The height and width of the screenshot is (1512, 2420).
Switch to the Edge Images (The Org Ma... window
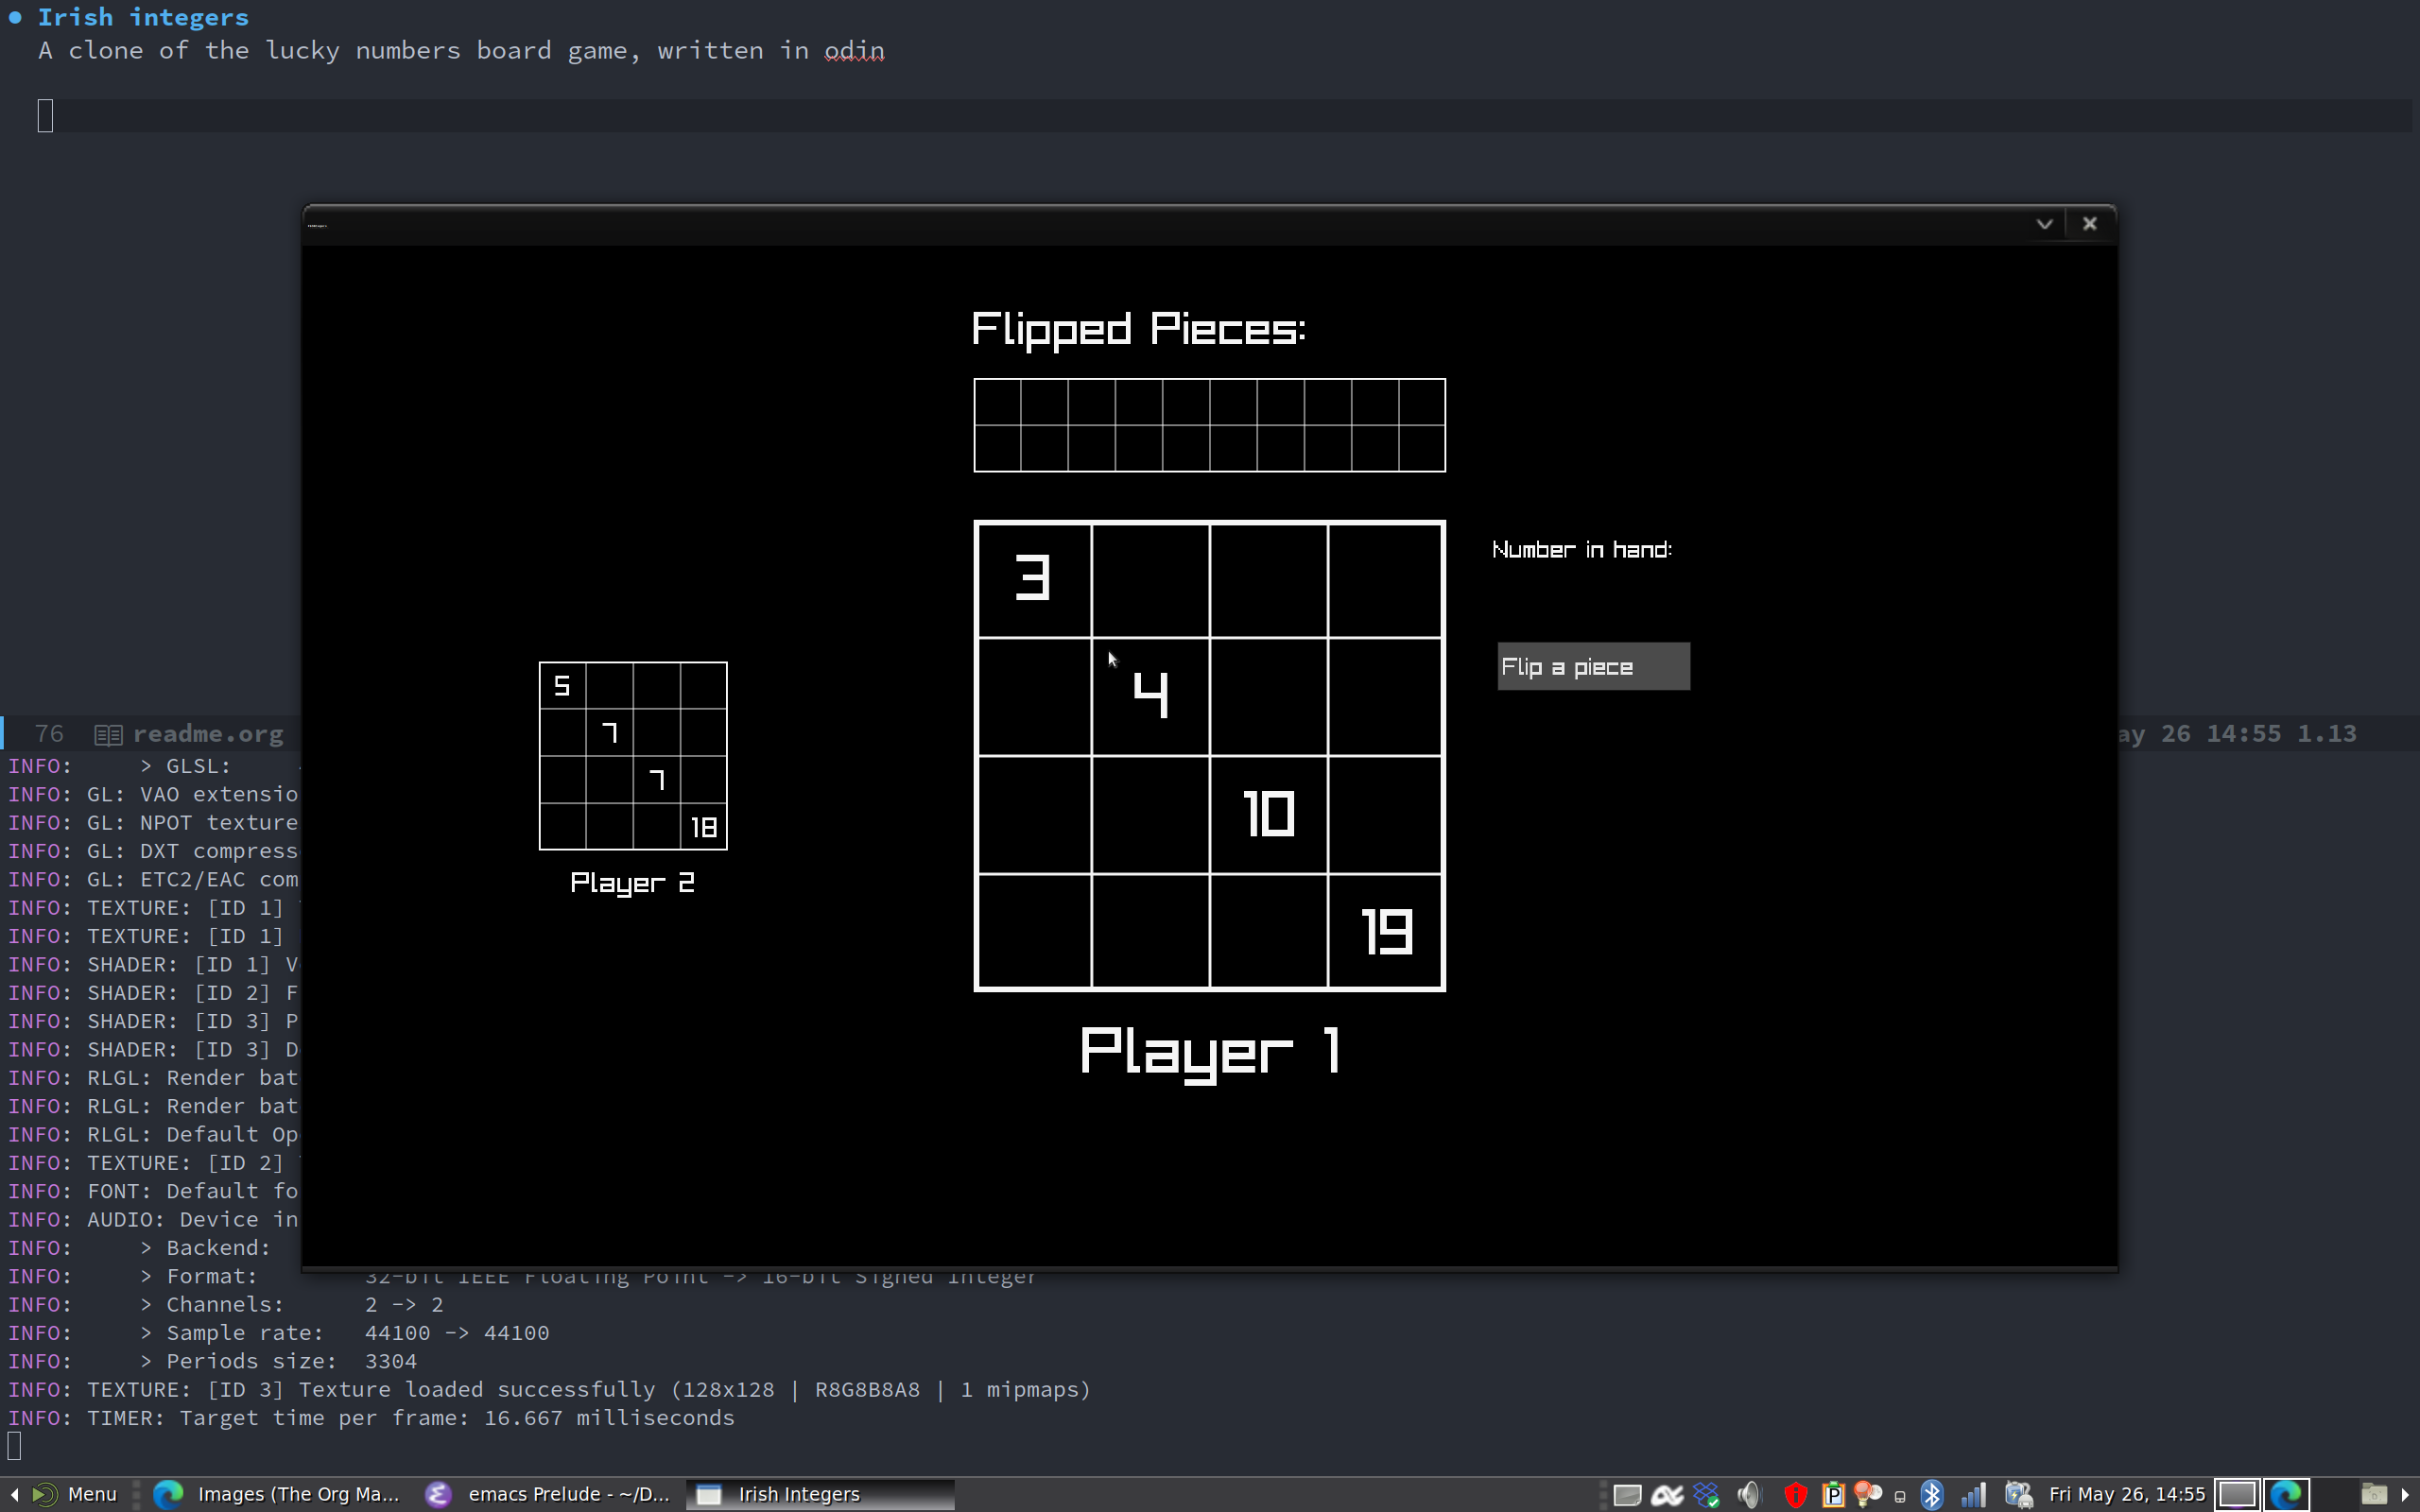click(277, 1494)
